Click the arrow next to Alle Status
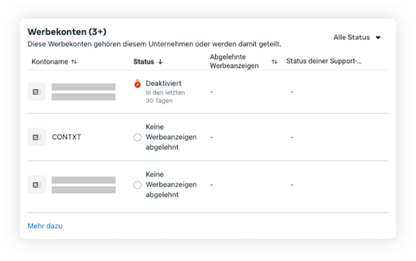The image size is (416, 261). click(378, 38)
